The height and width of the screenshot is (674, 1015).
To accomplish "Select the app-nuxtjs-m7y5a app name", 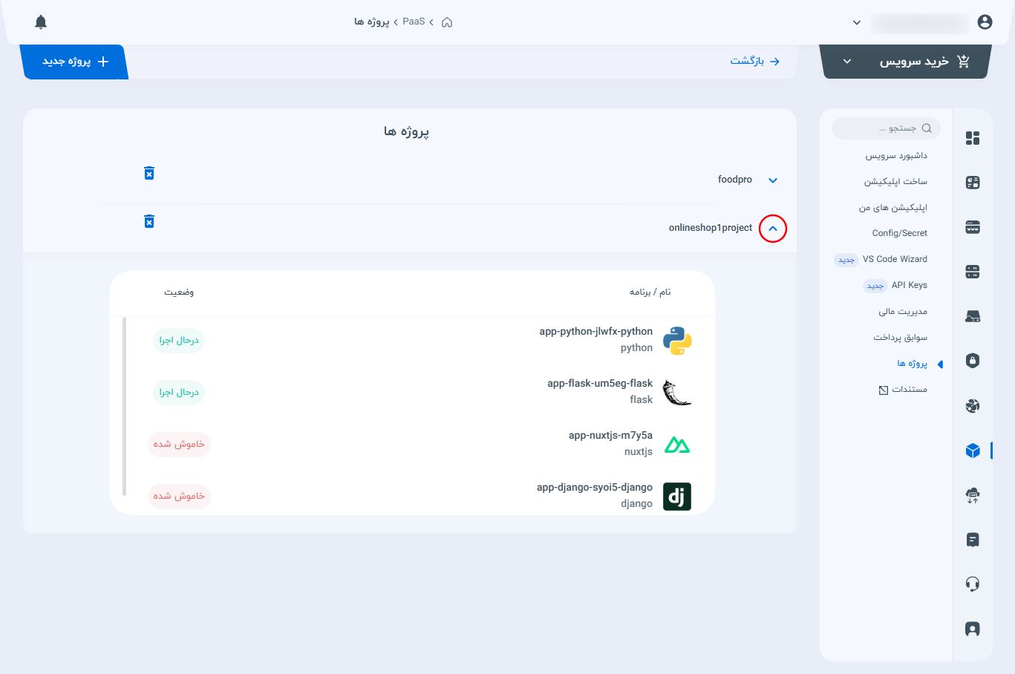I will (x=610, y=436).
